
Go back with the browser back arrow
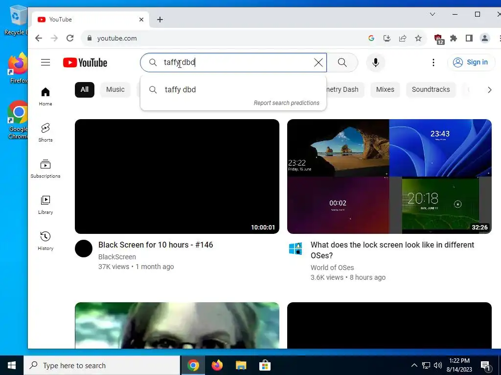pos(39,38)
